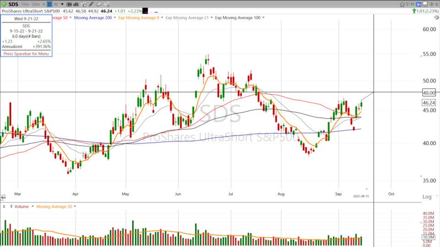
Task: Switch to the 10m timeframe
Action: 25,4
